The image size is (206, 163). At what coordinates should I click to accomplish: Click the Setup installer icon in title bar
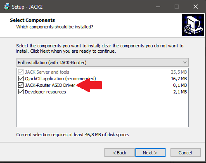pyautogui.click(x=7, y=7)
